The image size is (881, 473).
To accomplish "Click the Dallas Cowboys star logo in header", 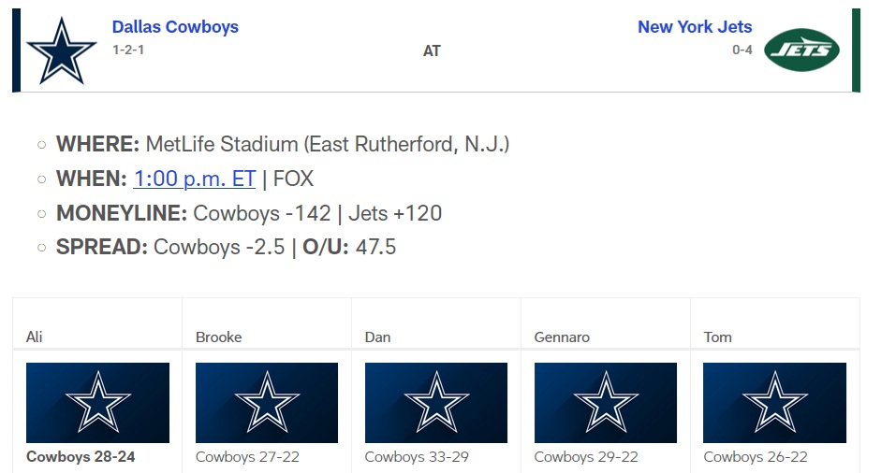I will point(62,50).
